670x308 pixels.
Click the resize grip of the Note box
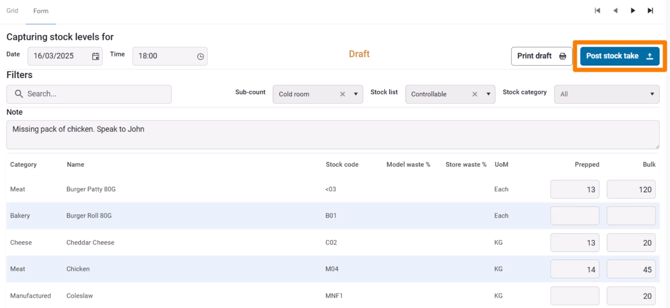(x=657, y=147)
